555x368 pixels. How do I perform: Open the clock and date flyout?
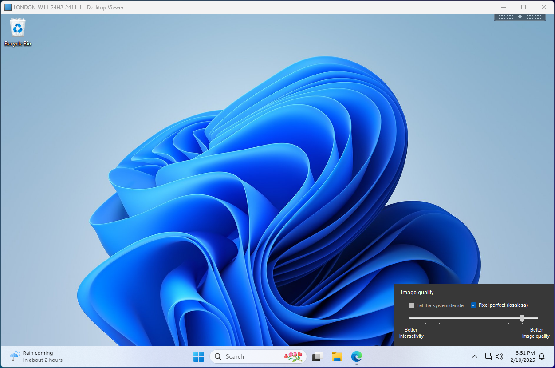point(522,356)
